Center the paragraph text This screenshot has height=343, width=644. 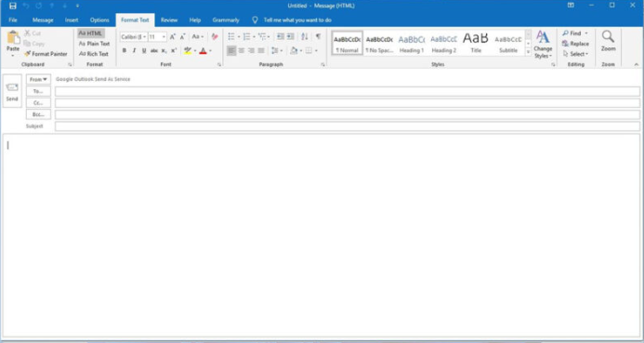point(242,50)
